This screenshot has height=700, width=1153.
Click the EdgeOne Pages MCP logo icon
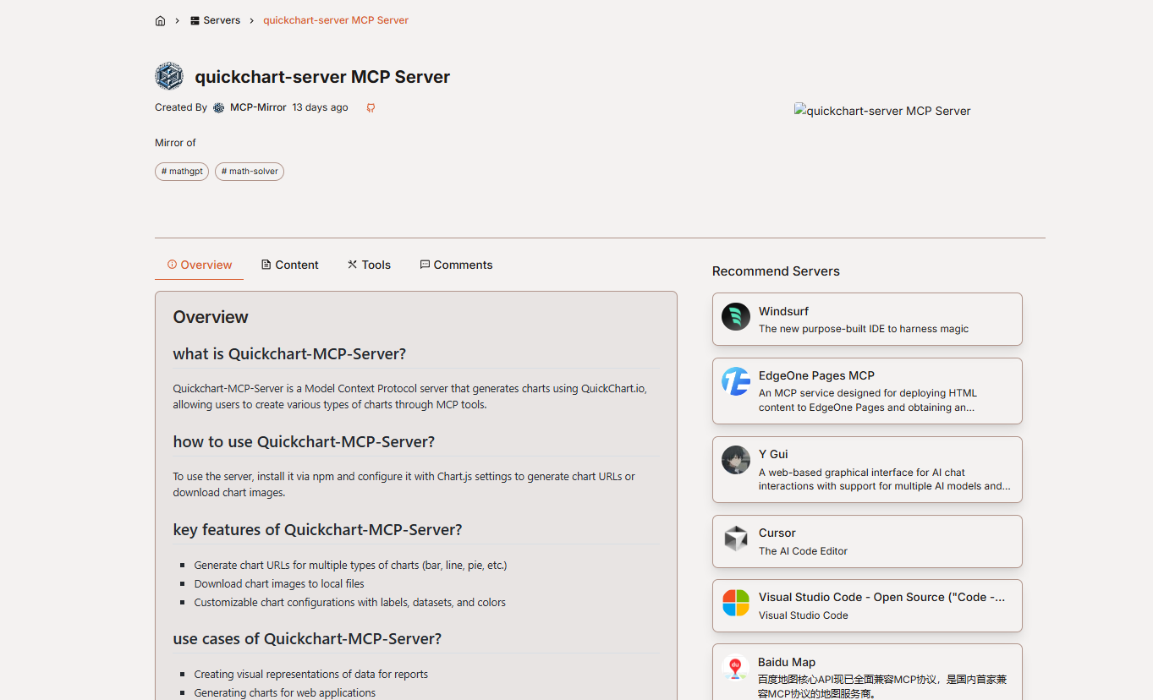tap(736, 381)
